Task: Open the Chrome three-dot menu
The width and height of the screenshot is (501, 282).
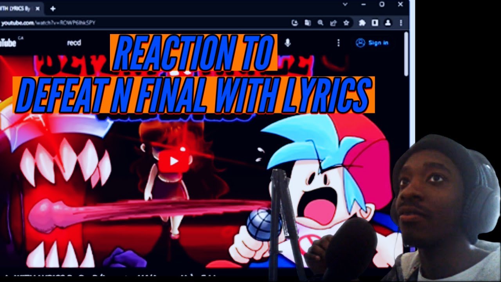Action: [x=401, y=23]
